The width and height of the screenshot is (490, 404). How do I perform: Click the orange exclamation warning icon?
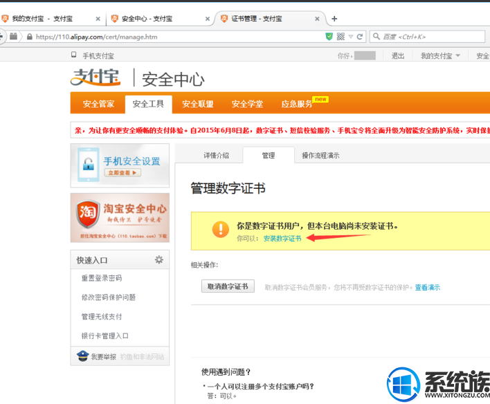(221, 230)
